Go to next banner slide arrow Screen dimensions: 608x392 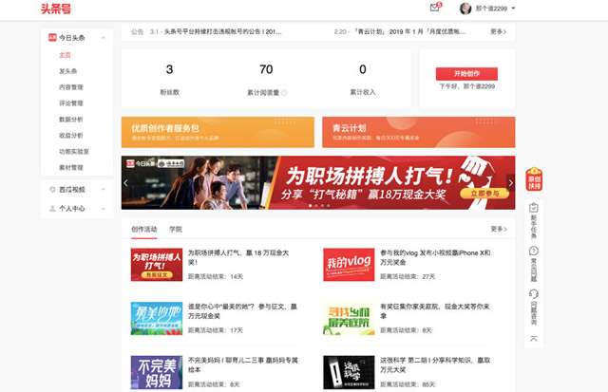coord(509,181)
